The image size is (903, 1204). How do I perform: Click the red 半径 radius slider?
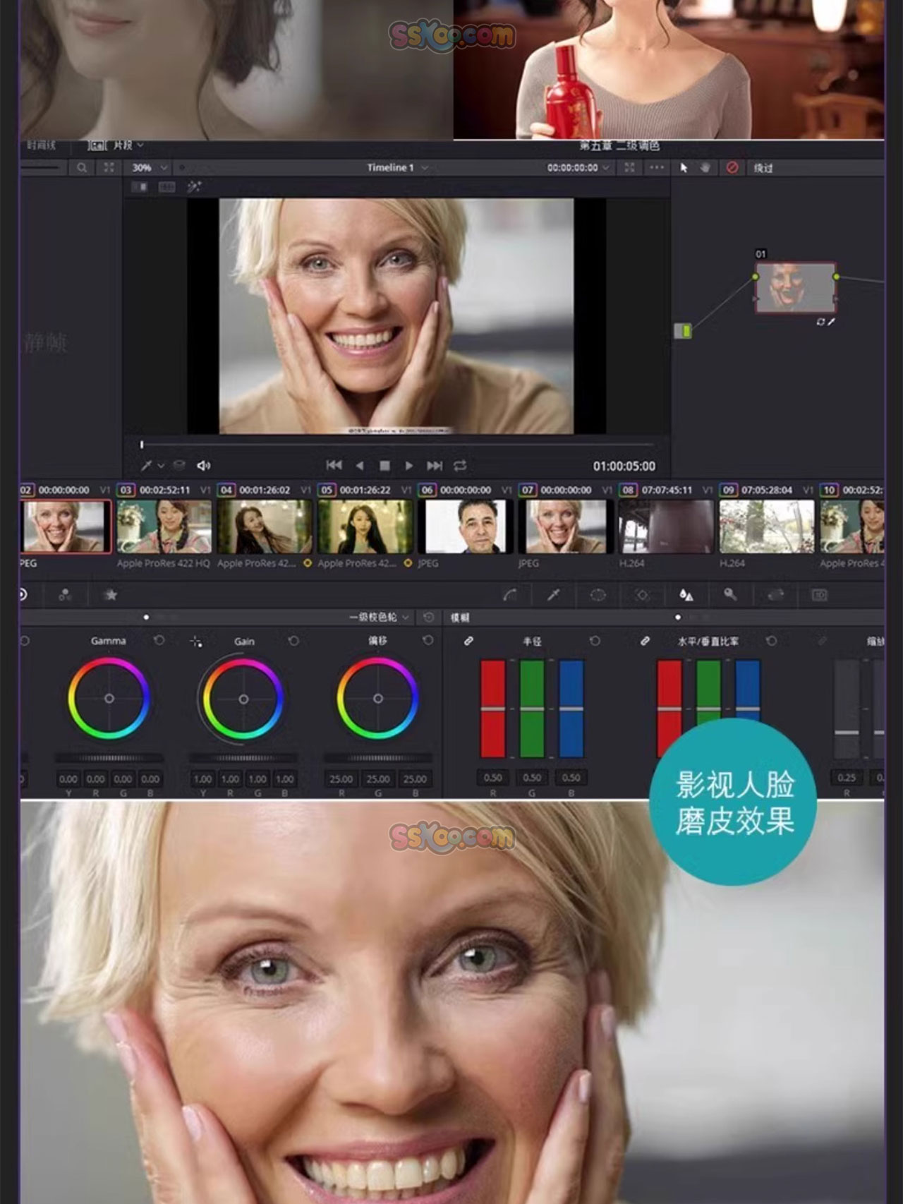click(x=493, y=709)
